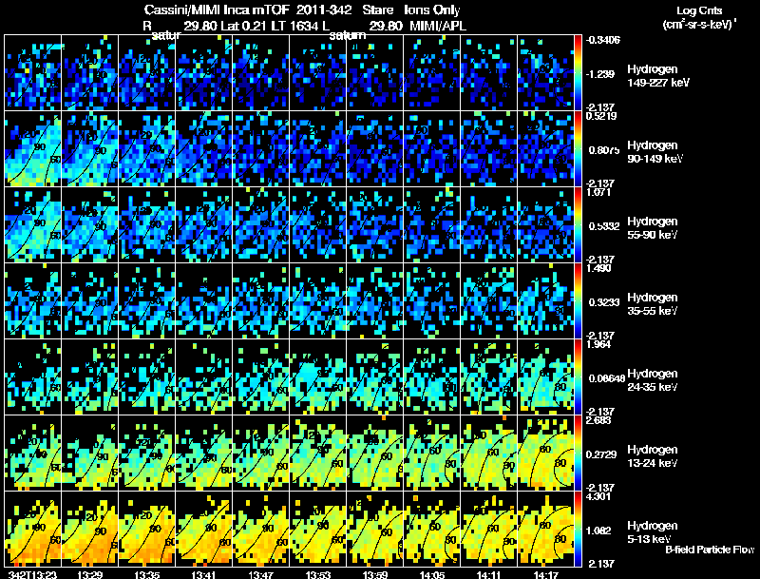Click the '2011-342' date in the title
The width and height of the screenshot is (760, 579).
pos(324,10)
